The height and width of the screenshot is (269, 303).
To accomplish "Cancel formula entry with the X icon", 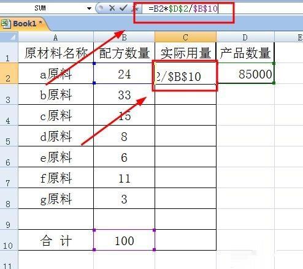I will coord(112,8).
